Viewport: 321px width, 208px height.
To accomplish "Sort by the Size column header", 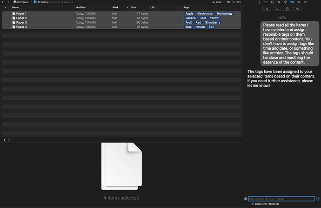I will (134, 7).
